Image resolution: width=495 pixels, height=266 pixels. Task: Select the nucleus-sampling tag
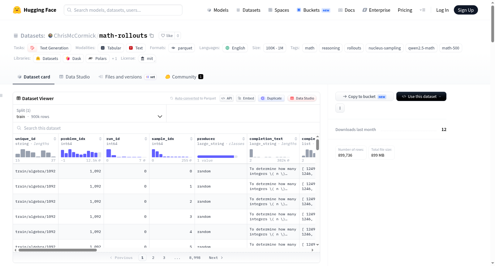pyautogui.click(x=385, y=48)
